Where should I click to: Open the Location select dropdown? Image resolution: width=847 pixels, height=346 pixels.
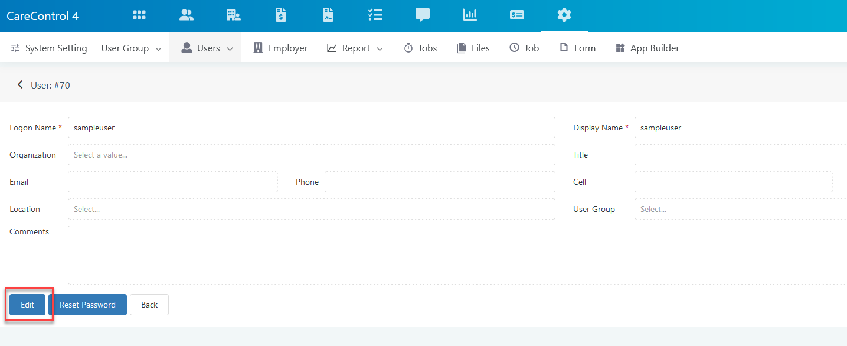tap(312, 209)
